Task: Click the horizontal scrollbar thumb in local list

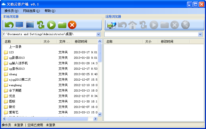Action: 47,119
